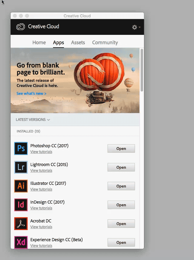Click the Go from blank page headline
Viewport: 194px width, 260px height.
41,69
